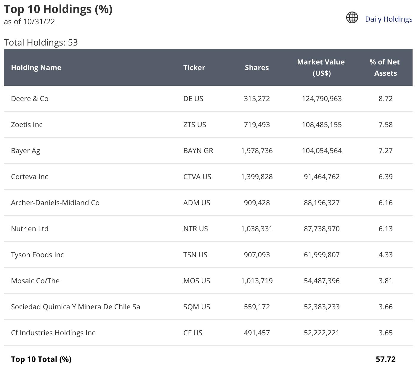Click ADM shares value 909,428
This screenshot has height=369, width=417.
click(x=257, y=203)
